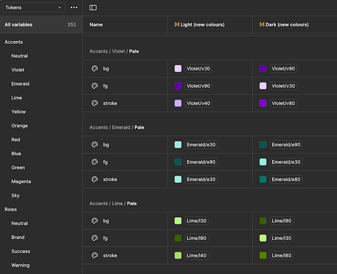Click palette icon of Lime stroke row

pyautogui.click(x=95, y=256)
